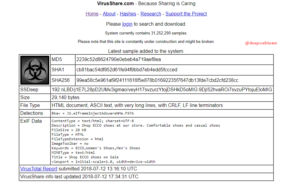Open the VirusTotal Report link
The height and width of the screenshot is (194, 307).
click(x=39, y=169)
